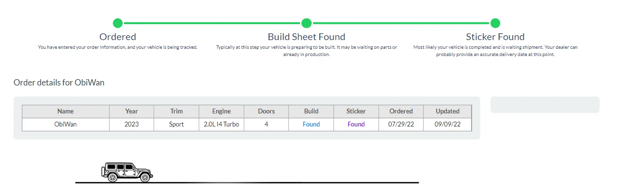Open the blue Found build sheet link

coord(311,124)
